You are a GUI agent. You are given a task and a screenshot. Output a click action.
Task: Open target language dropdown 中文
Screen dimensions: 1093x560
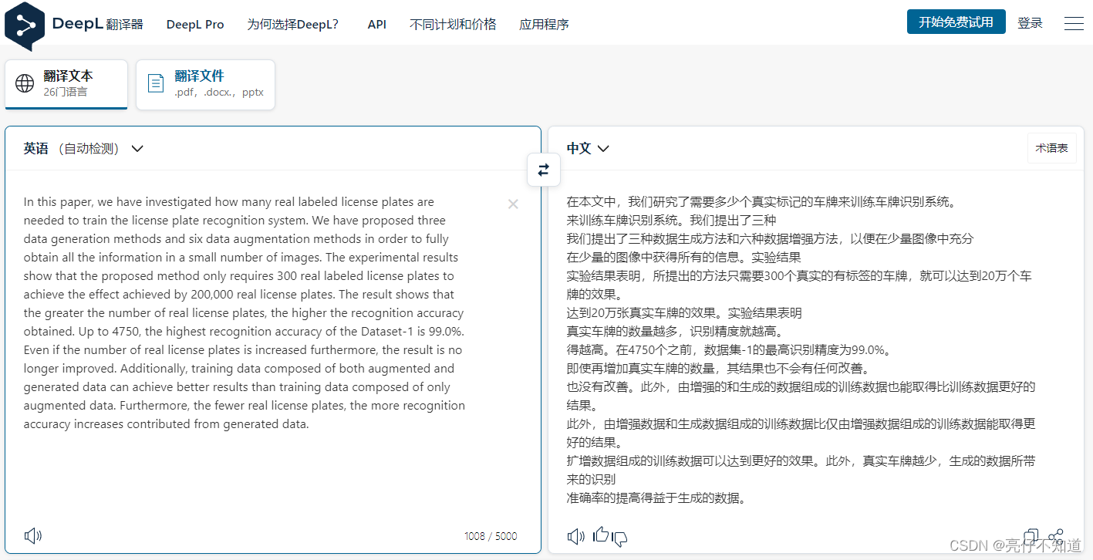(589, 148)
